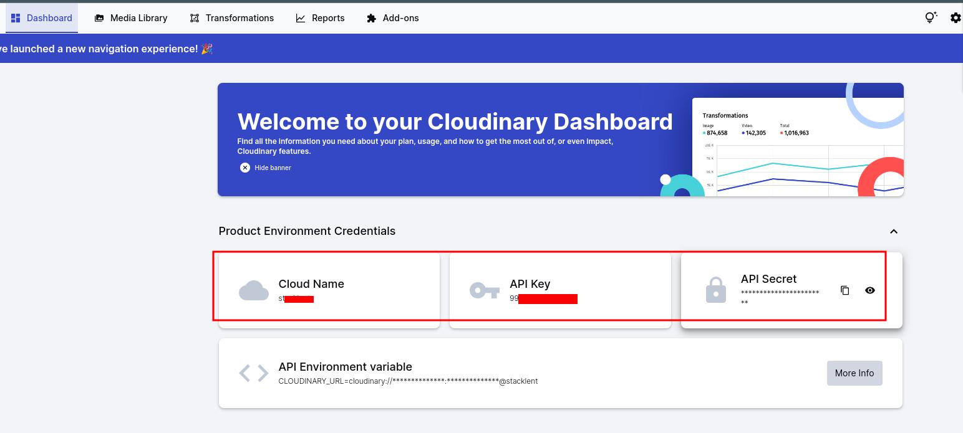This screenshot has height=433, width=963.
Task: Open the Reports tab
Action: pos(320,18)
